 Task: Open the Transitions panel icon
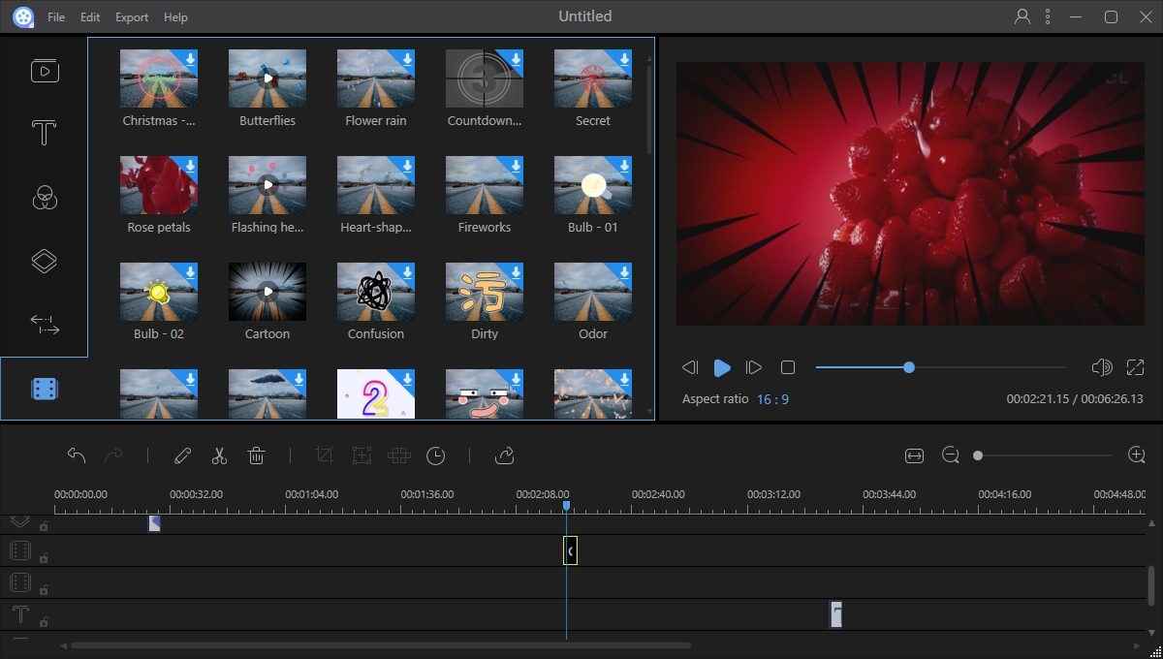coord(45,325)
